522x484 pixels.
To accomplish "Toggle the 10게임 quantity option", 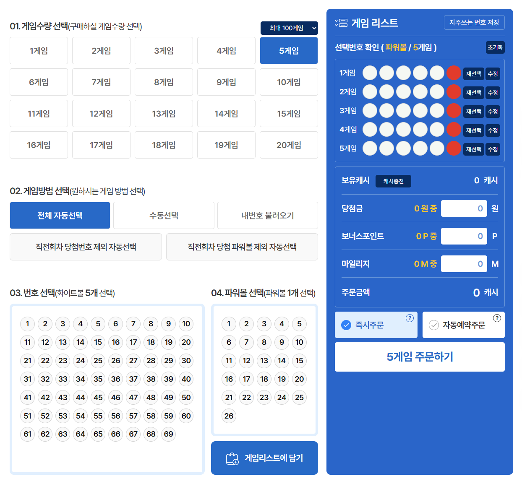I will [289, 82].
